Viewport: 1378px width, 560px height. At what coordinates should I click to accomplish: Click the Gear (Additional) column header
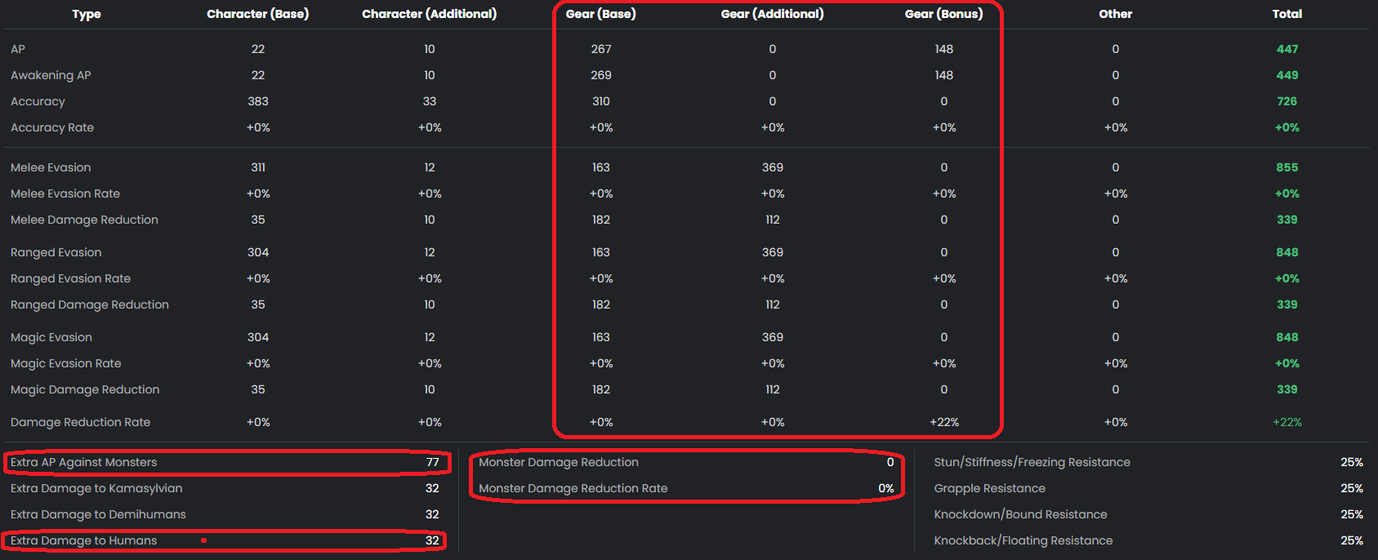pyautogui.click(x=772, y=14)
